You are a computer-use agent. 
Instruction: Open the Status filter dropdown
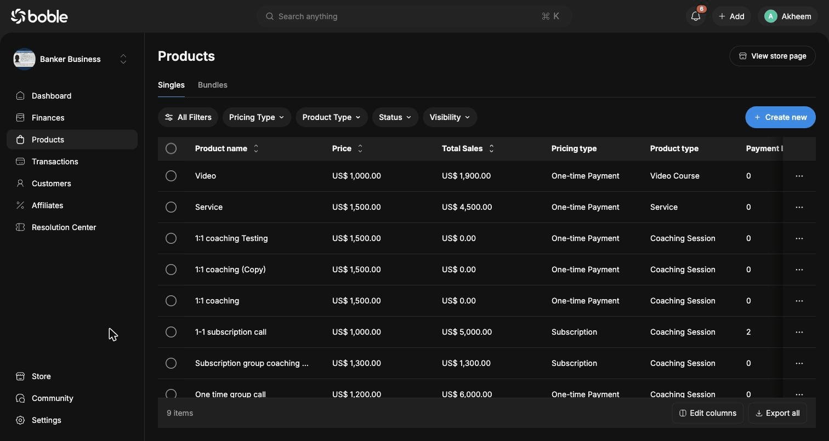395,117
